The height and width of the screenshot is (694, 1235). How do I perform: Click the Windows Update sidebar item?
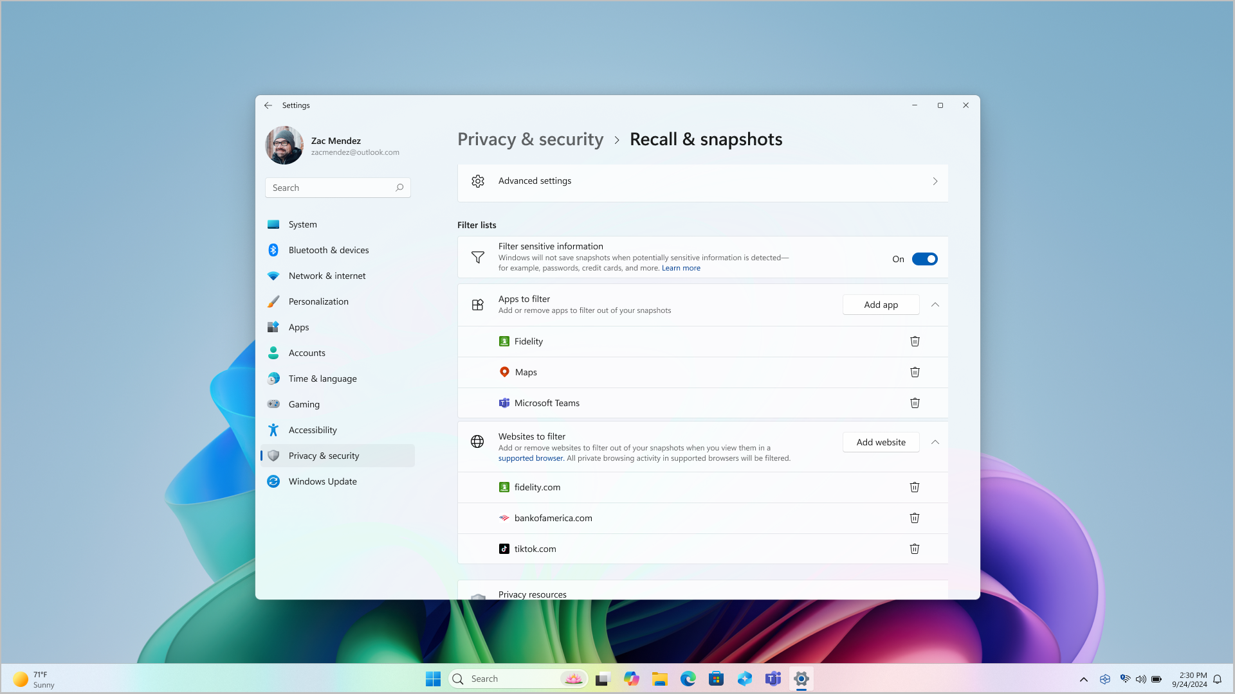pos(322,481)
